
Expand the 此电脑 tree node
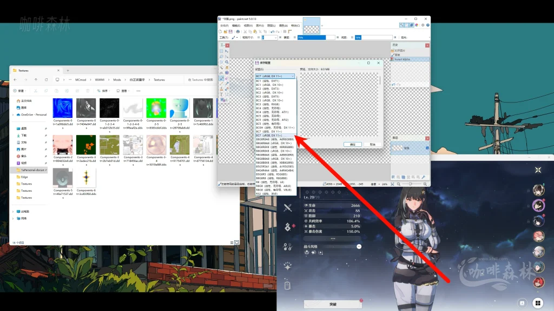[13, 212]
